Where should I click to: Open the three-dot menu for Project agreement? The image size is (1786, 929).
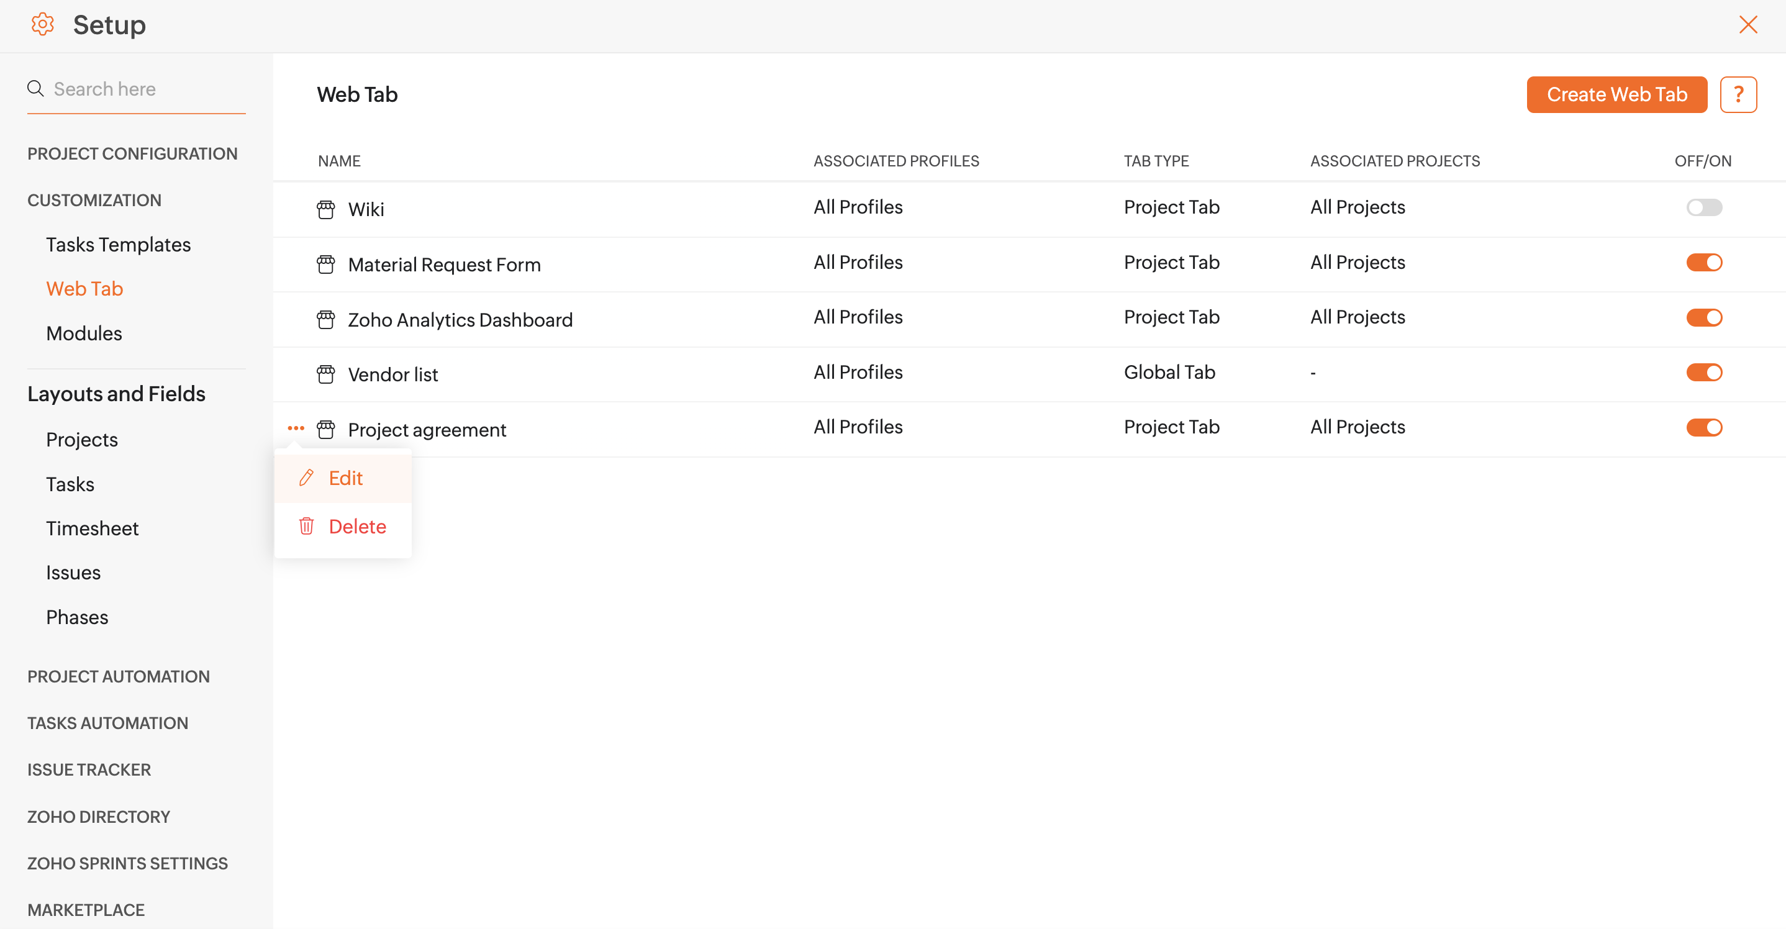296,428
